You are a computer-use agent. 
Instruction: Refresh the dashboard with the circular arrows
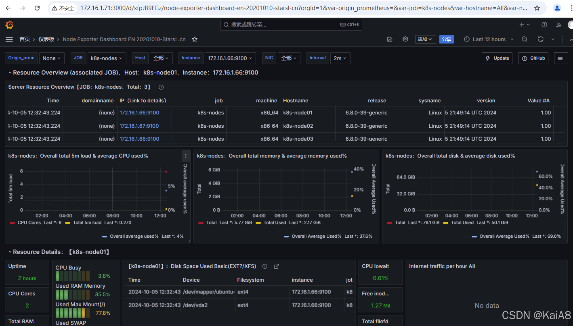[x=541, y=39]
